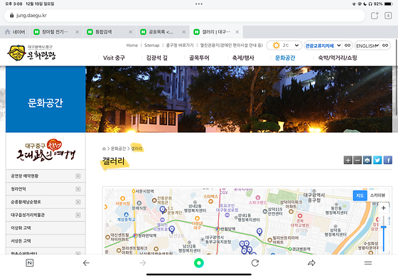Click the map zoom in plus button
The image size is (398, 278).
(383, 208)
